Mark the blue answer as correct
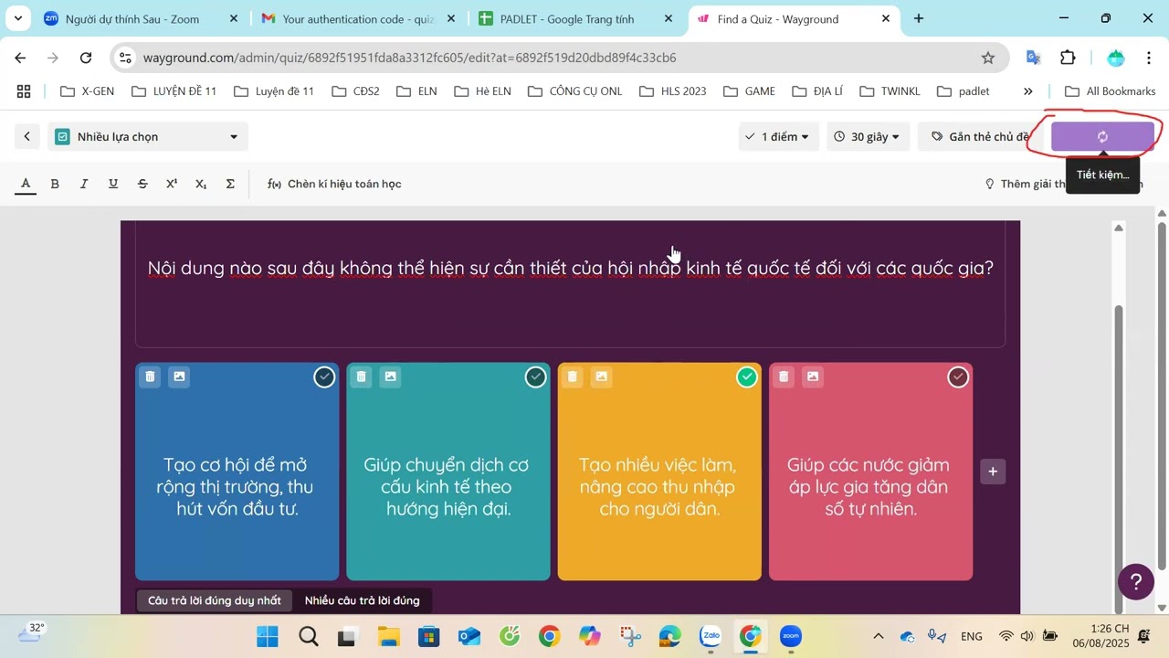Viewport: 1169px width, 658px height. pyautogui.click(x=324, y=377)
